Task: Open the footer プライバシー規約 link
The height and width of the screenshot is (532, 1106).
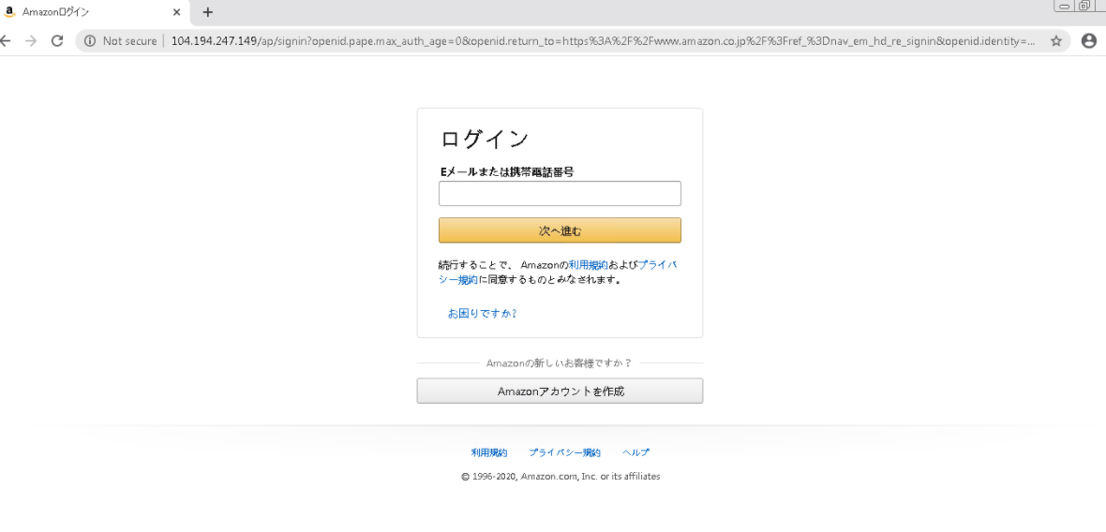Action: [564, 452]
